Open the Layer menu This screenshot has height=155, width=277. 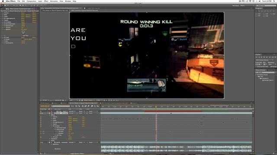click(40, 1)
